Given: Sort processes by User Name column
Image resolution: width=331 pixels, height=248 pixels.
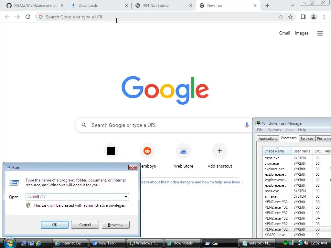Looking at the screenshot, I should [x=302, y=151].
